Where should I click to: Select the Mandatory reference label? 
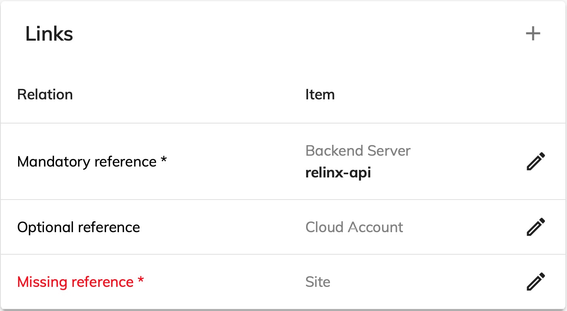87,162
